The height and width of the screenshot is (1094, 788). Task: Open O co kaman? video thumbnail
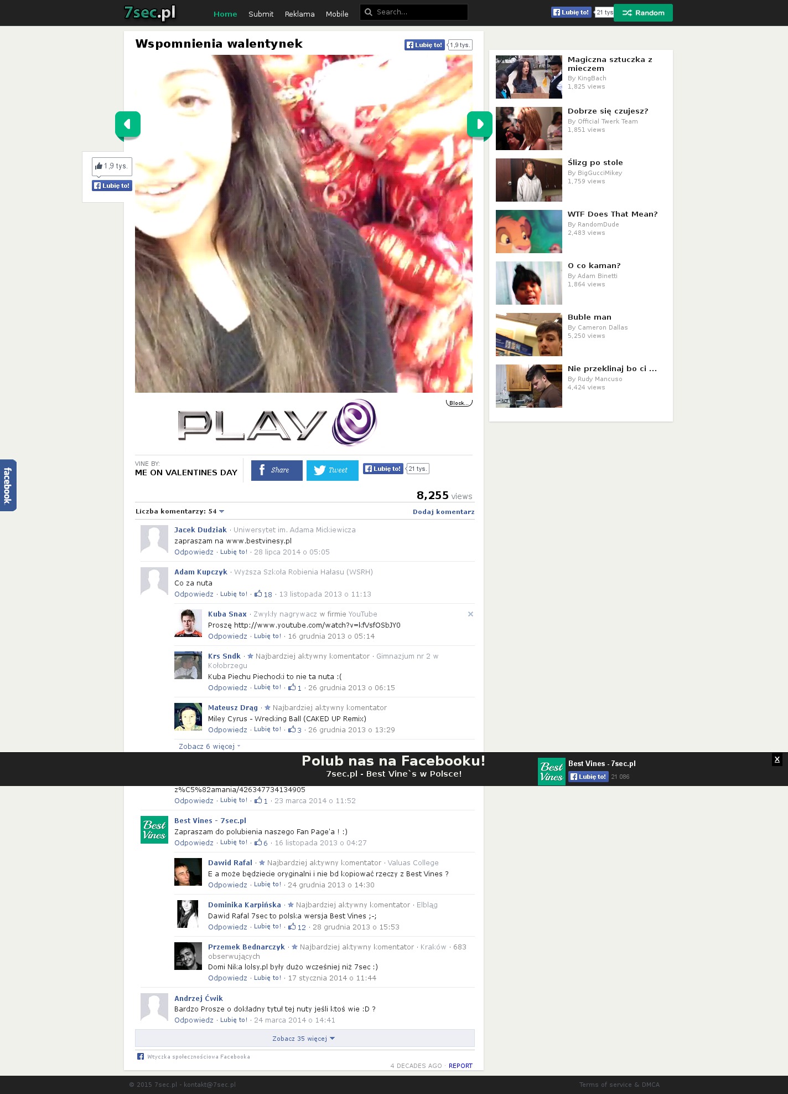[529, 283]
